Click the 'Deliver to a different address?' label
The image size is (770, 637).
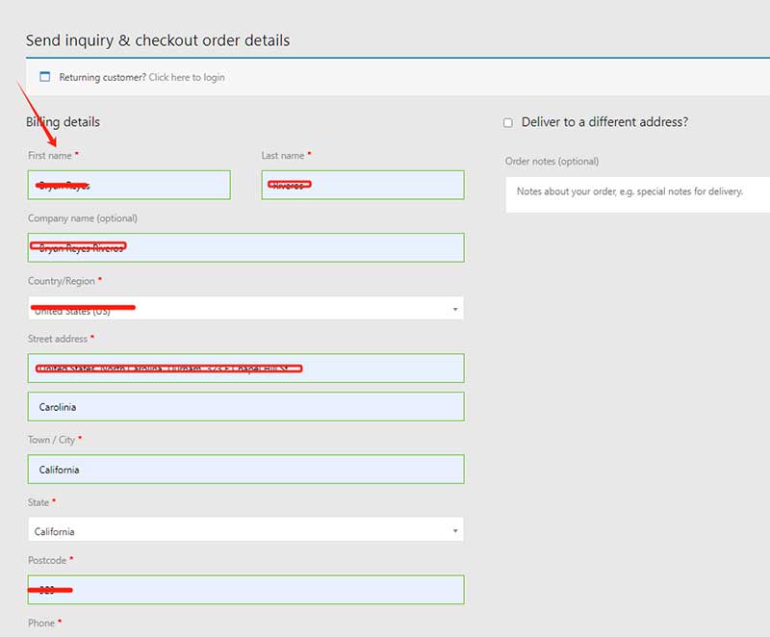click(604, 122)
